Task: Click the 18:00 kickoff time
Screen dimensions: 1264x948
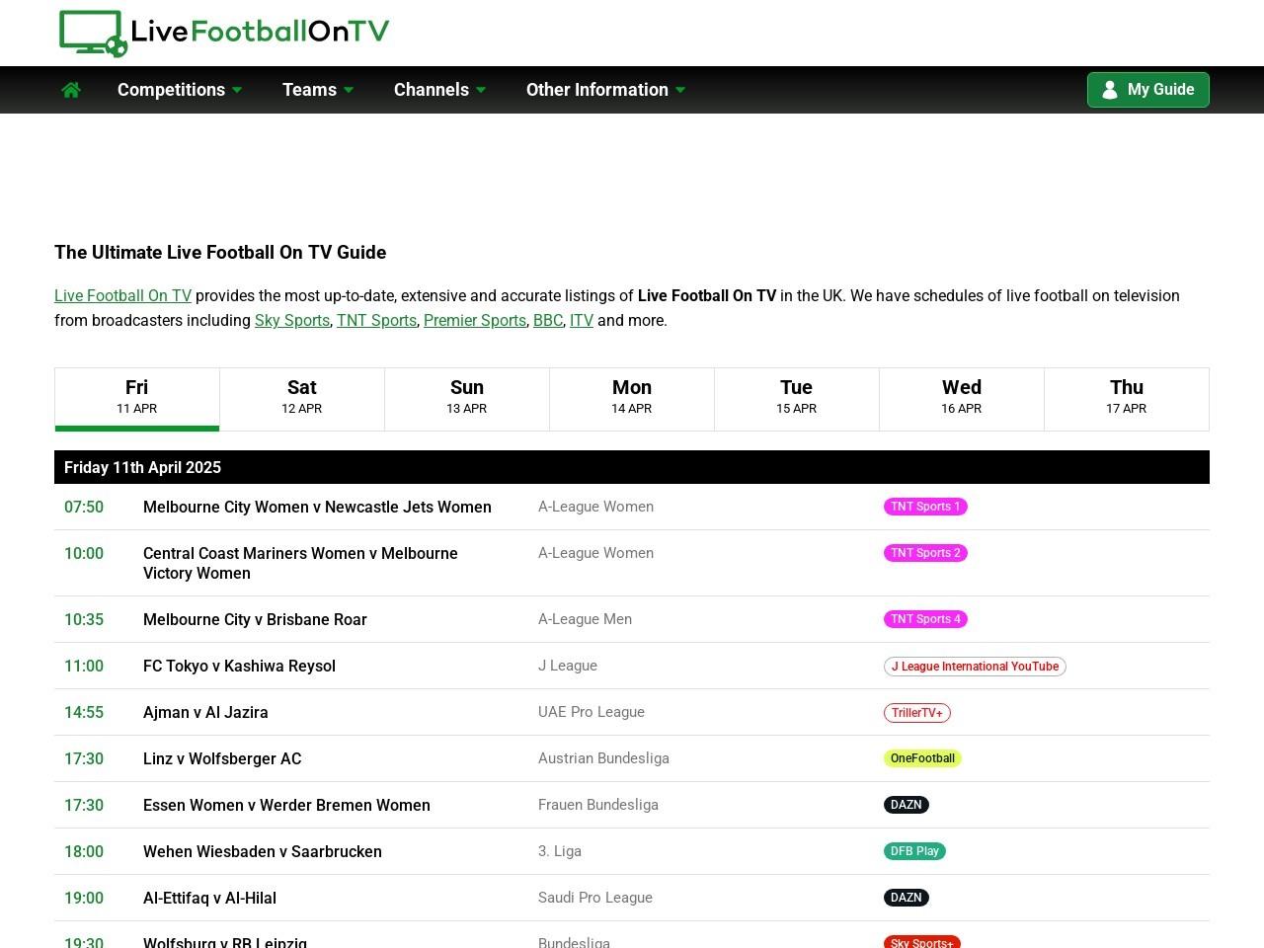Action: 84,851
